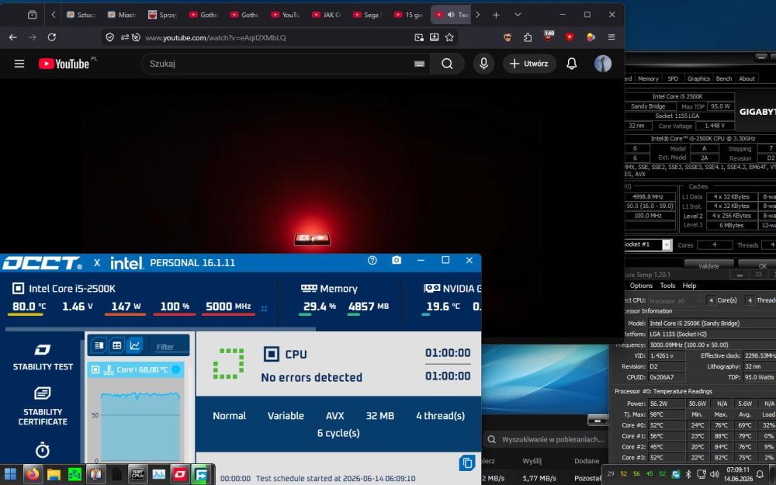The image size is (776, 485).
Task: Open OCCT help question mark icon
Action: tap(372, 260)
